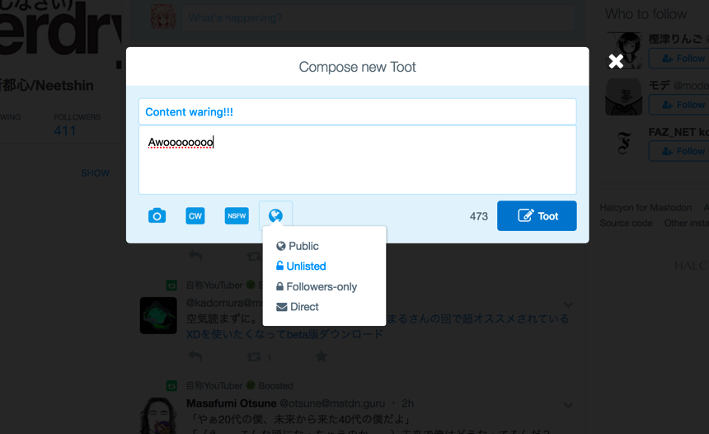The image size is (709, 434).
Task: Click the content warning text field
Action: point(357,111)
